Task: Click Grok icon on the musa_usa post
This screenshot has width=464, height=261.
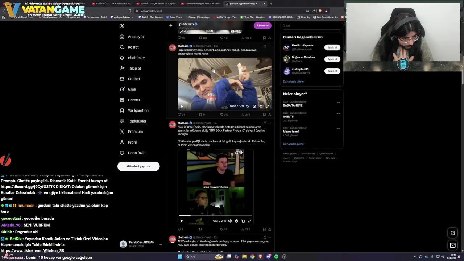Action: click(265, 237)
